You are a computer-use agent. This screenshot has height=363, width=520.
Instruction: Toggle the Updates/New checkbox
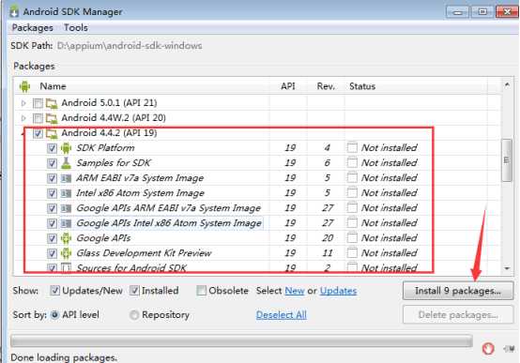pos(54,291)
